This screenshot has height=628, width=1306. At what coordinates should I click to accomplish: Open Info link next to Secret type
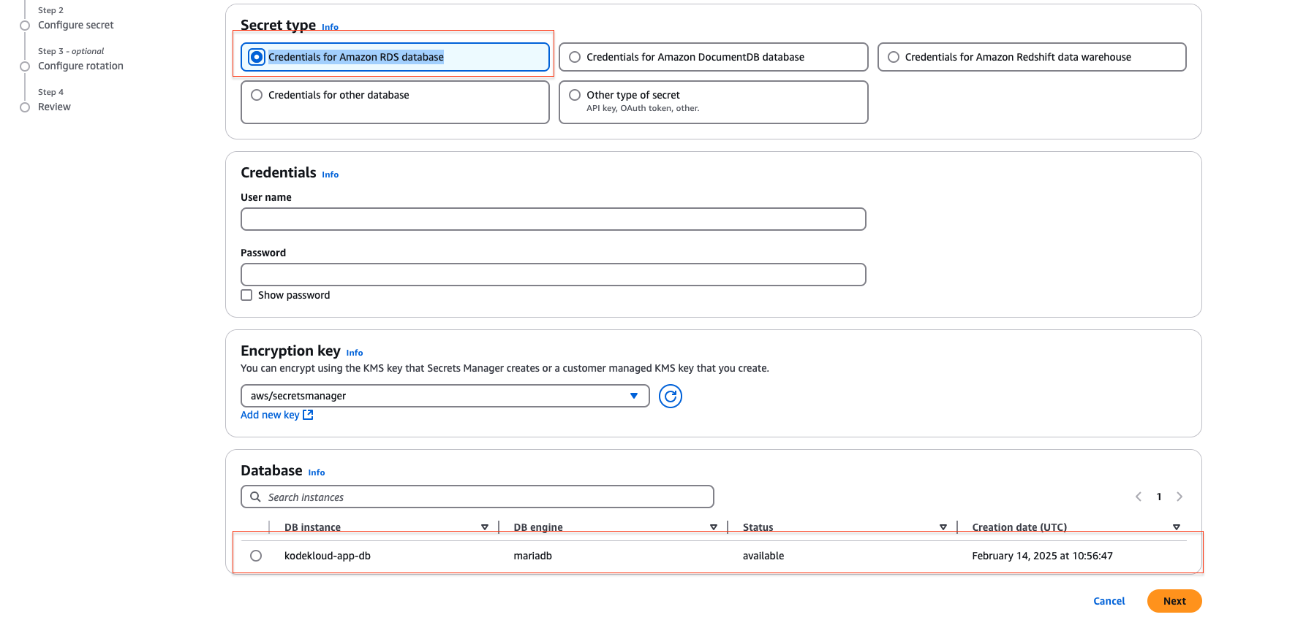330,27
